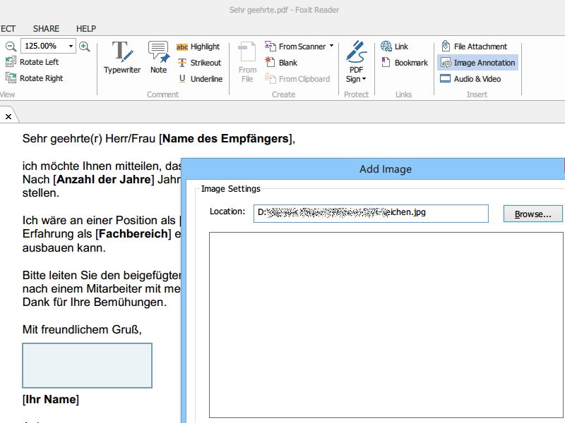The height and width of the screenshot is (423, 565).
Task: Create PDF From Clipboard
Action: point(297,79)
